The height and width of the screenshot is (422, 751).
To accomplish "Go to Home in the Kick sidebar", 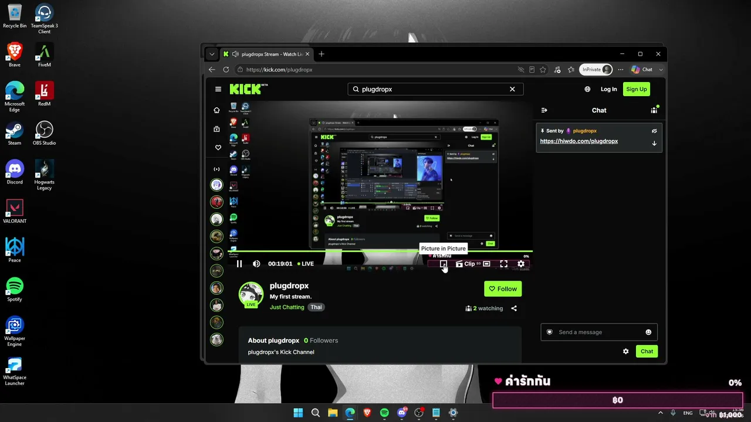I will point(216,110).
